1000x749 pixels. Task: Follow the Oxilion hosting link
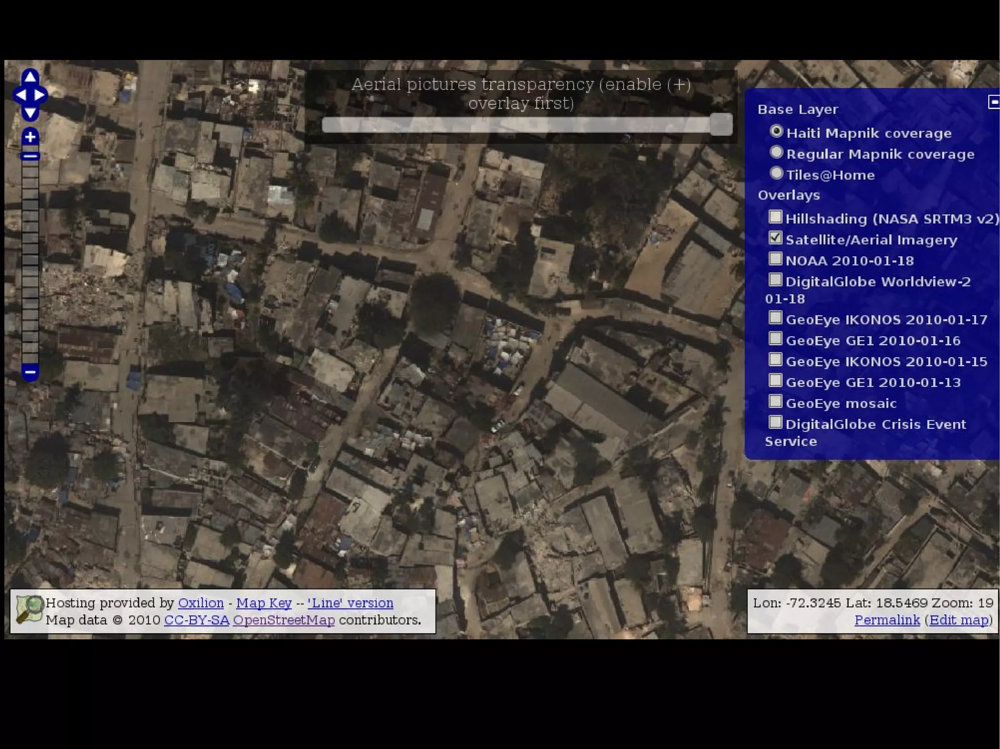201,603
